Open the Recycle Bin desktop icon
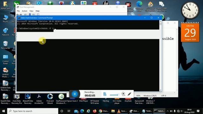 point(5,45)
